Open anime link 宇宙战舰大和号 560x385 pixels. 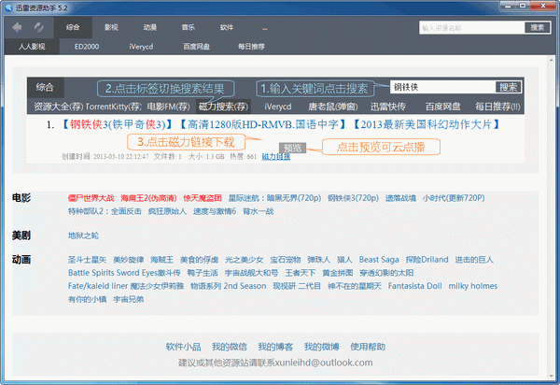[x=251, y=273]
